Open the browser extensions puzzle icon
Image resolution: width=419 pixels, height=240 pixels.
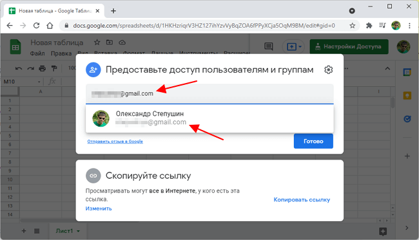point(369,26)
